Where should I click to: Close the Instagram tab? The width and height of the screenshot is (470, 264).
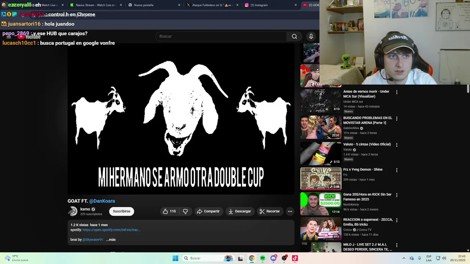(296, 5)
